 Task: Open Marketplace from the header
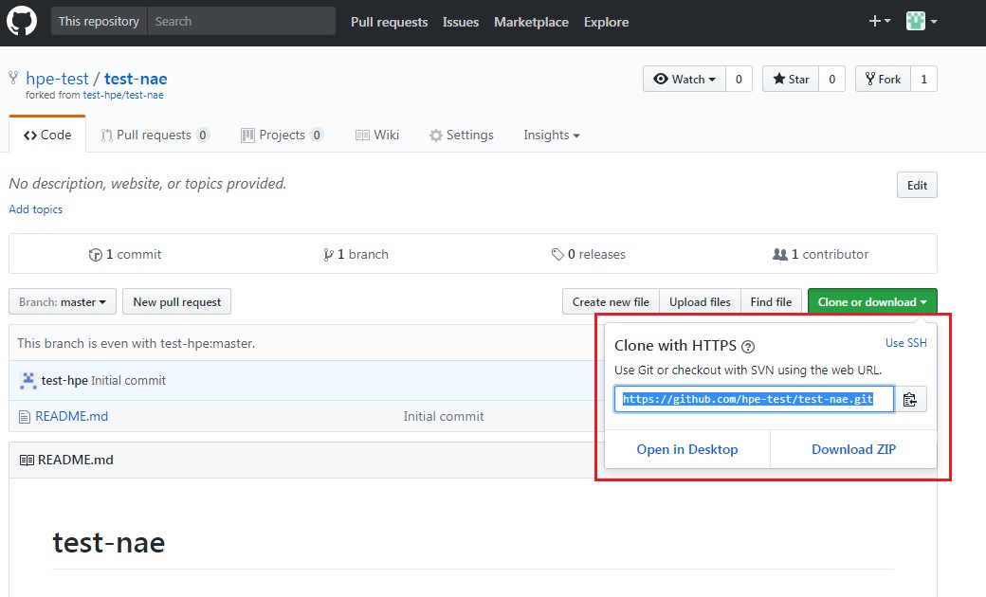(x=531, y=22)
